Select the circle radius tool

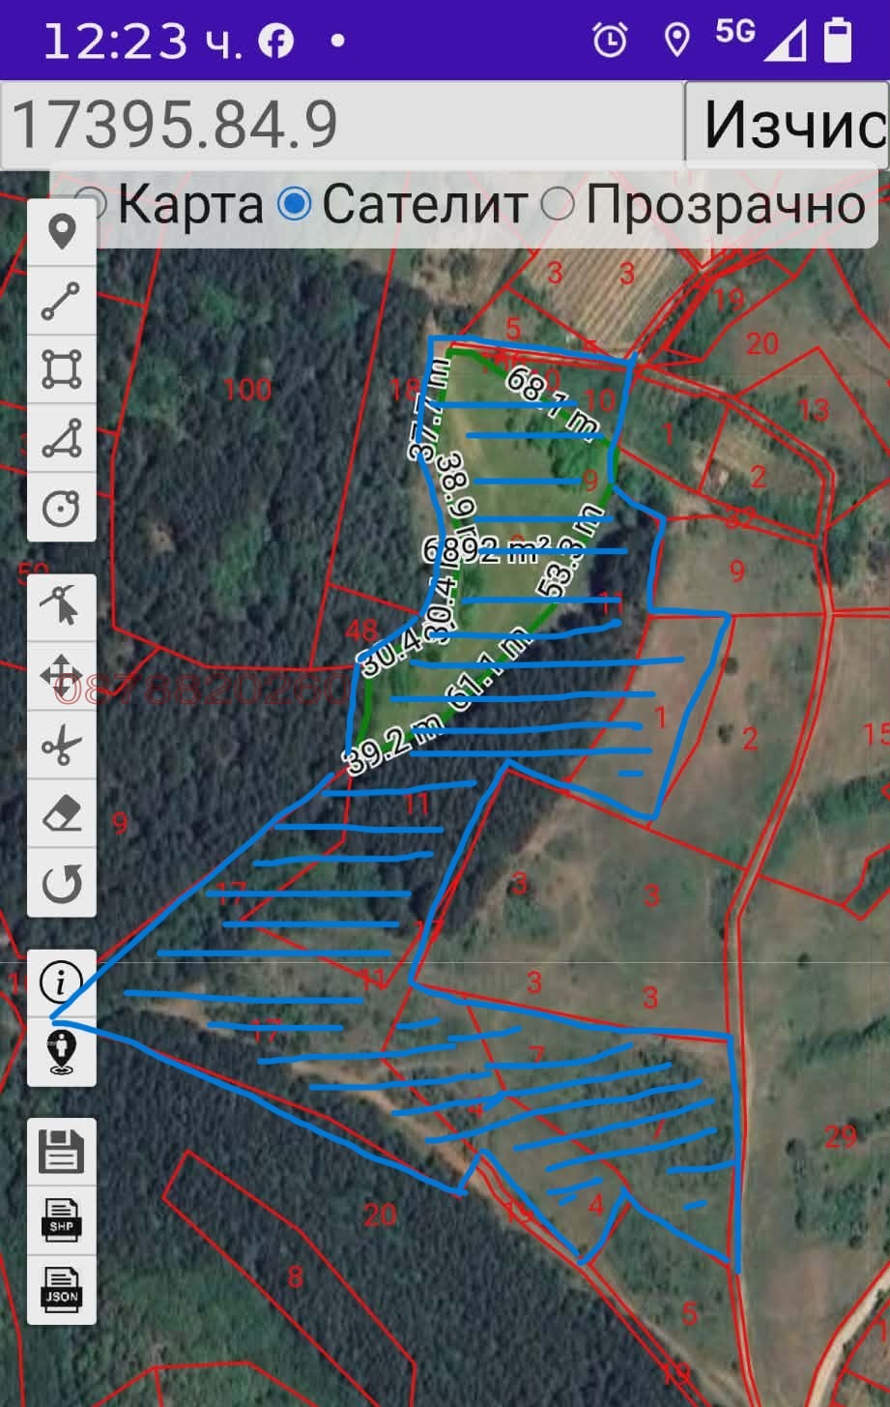62,507
